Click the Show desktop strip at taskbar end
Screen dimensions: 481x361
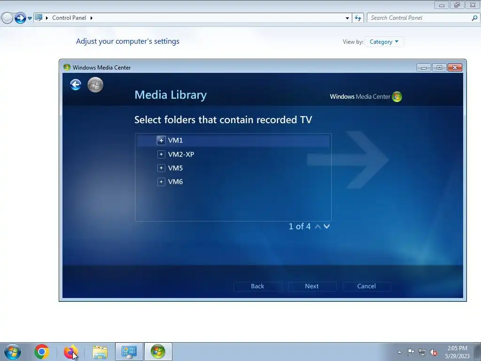[478, 352]
